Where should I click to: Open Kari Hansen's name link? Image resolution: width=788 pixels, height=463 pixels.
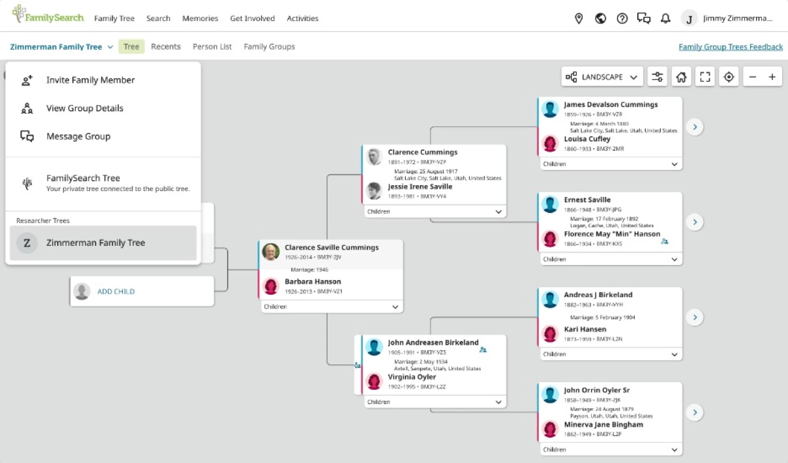(x=585, y=330)
